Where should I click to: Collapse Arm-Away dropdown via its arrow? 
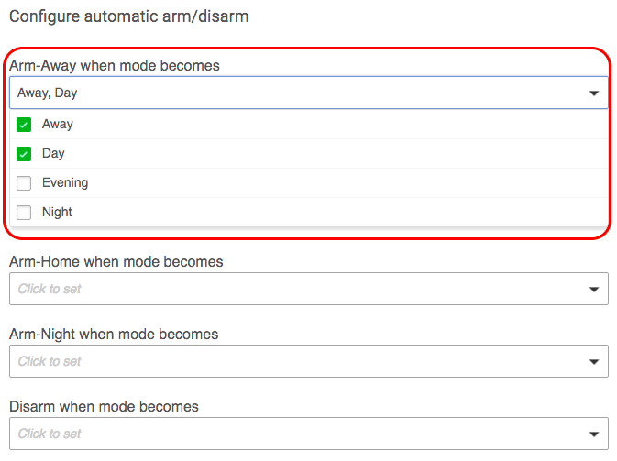(594, 93)
